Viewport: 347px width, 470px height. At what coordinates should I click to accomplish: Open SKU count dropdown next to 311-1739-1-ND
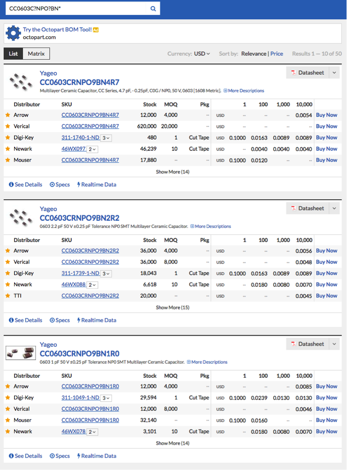(106, 274)
